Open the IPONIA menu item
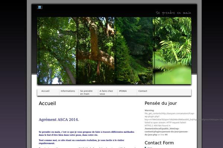 123,91
